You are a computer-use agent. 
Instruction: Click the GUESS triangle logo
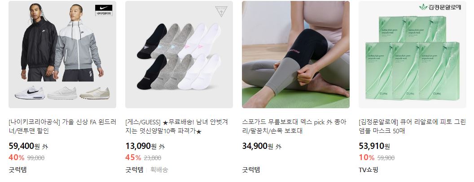pyautogui.click(x=221, y=11)
